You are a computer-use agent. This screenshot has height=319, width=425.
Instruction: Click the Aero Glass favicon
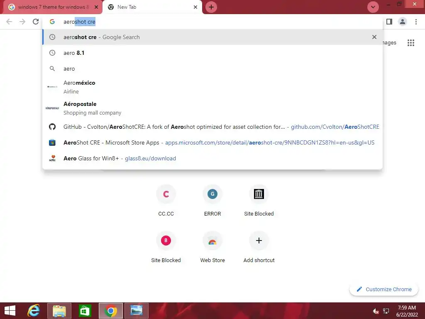coord(52,158)
